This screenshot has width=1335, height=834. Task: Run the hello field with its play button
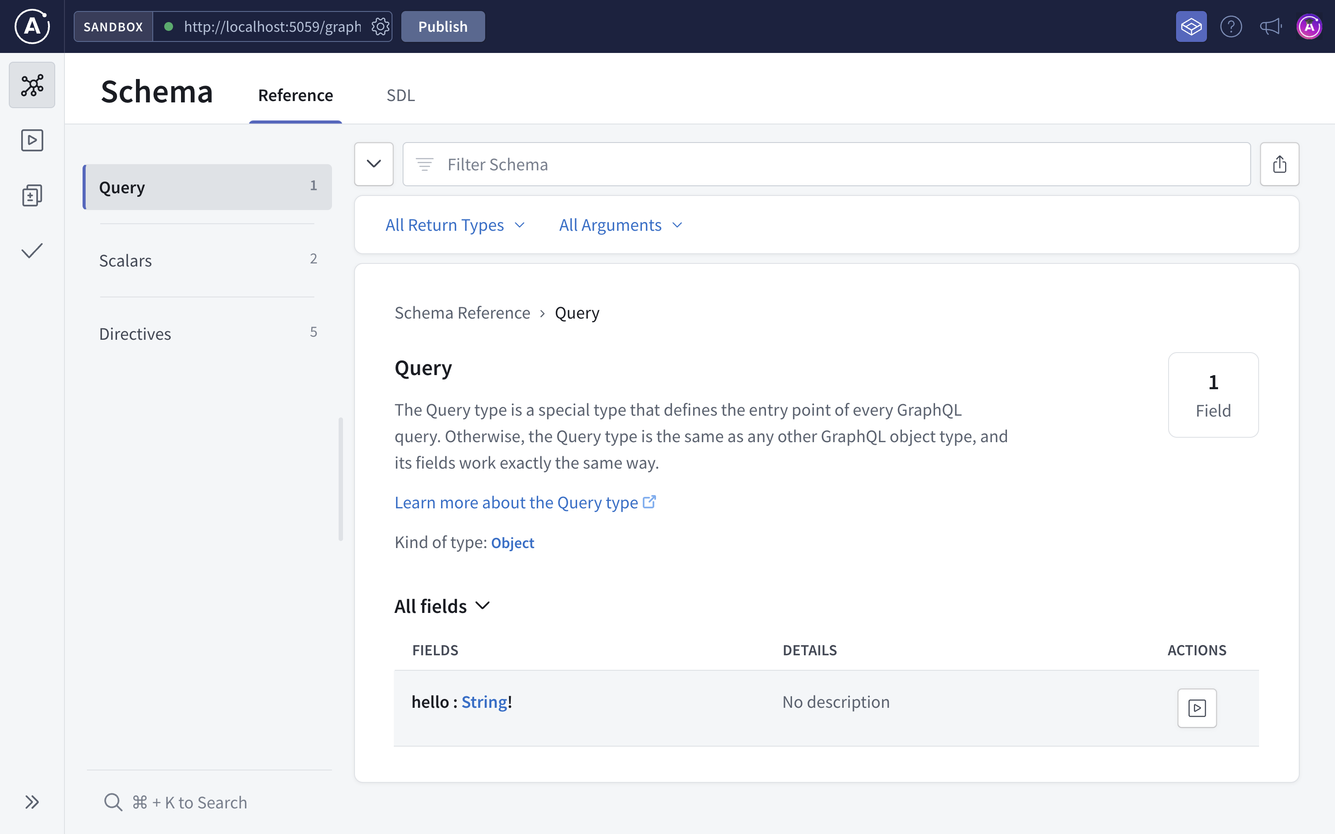[1196, 708]
